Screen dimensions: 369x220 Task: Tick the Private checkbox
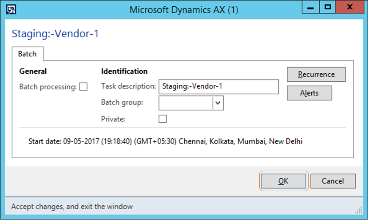[x=163, y=119]
